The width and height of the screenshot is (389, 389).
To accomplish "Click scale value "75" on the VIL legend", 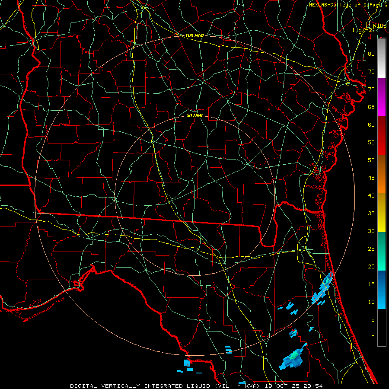I will pyautogui.click(x=371, y=71).
